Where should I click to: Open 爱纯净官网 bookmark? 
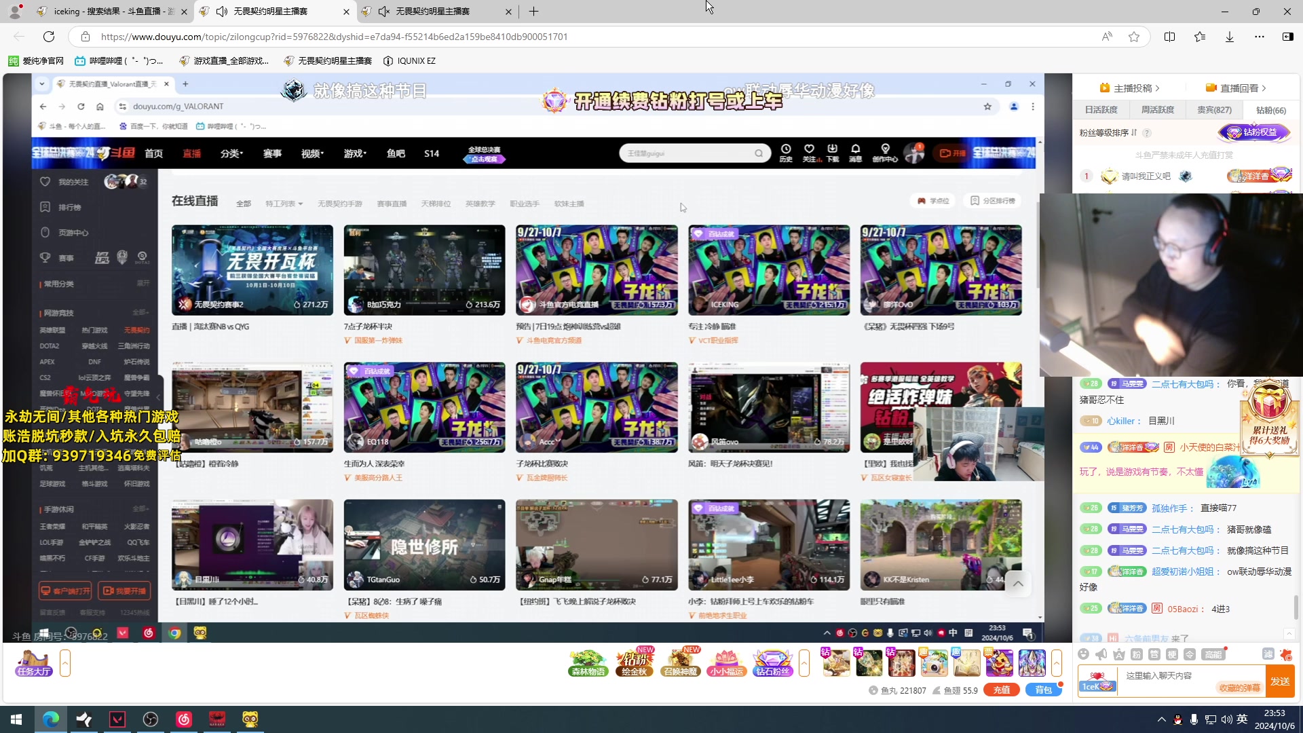[37, 61]
